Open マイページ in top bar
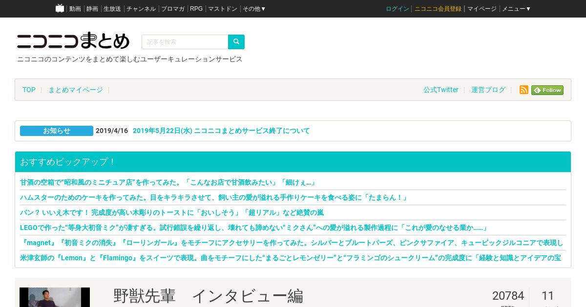Viewport: 586px width, 307px height. coord(482,9)
